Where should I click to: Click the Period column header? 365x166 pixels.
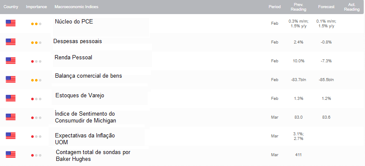tap(274, 7)
